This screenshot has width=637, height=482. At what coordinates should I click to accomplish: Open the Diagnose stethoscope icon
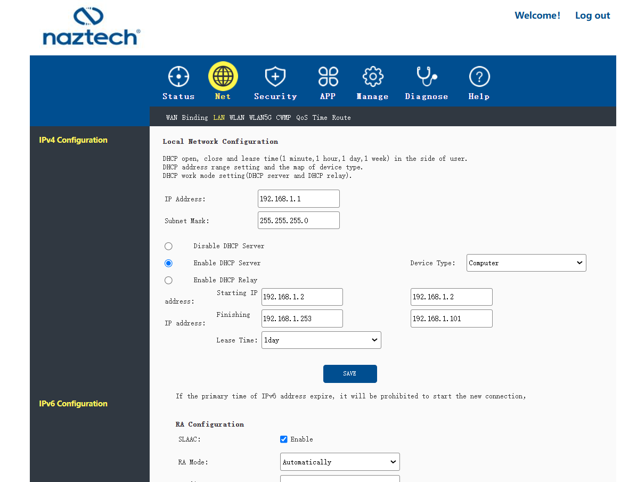427,76
